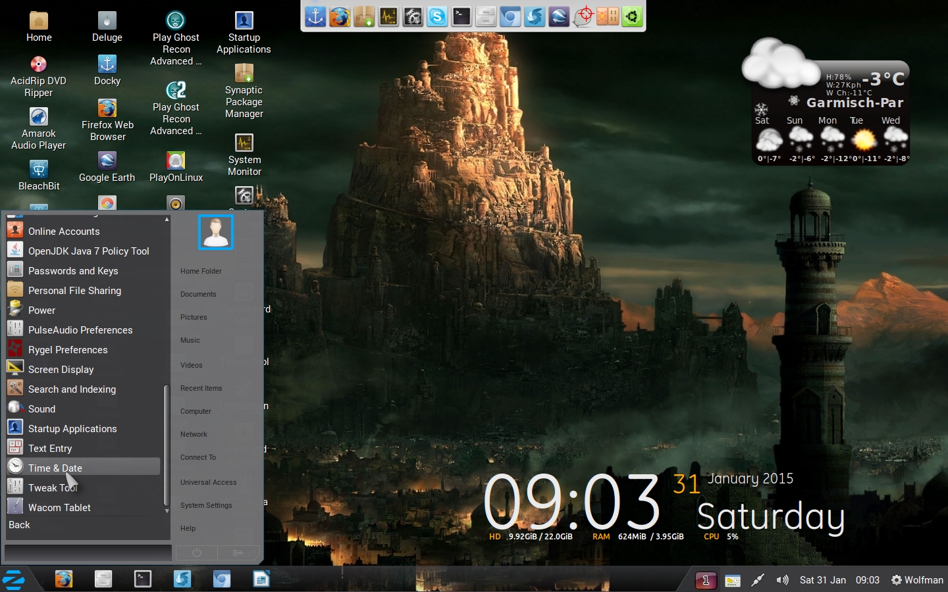Open the volume speaker tray icon

click(782, 580)
